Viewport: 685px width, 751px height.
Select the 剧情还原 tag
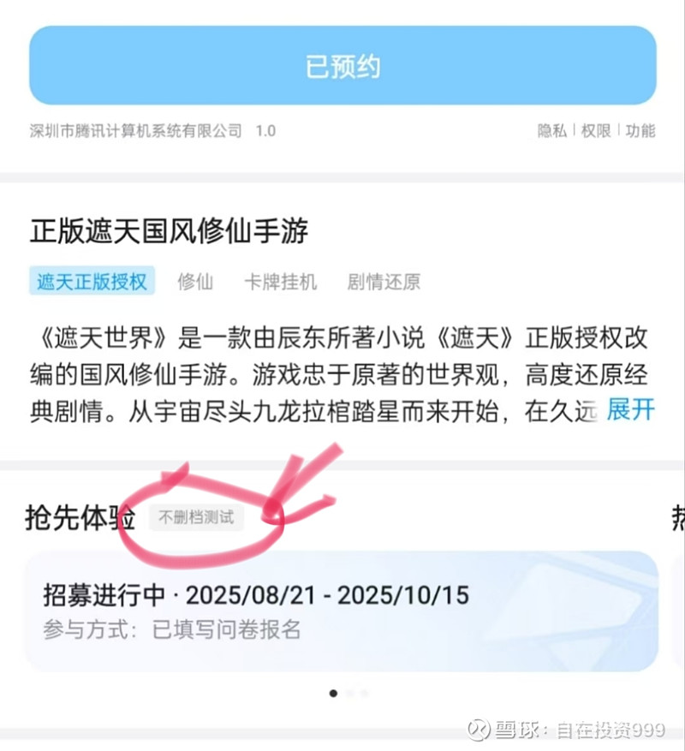click(x=384, y=281)
